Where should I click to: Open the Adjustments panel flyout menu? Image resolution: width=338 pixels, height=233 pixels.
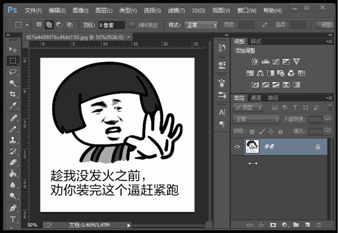coord(329,41)
